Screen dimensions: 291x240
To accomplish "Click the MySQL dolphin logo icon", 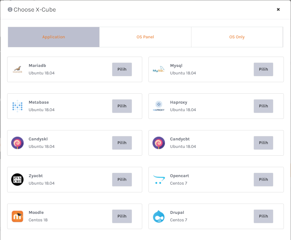I will (x=159, y=69).
